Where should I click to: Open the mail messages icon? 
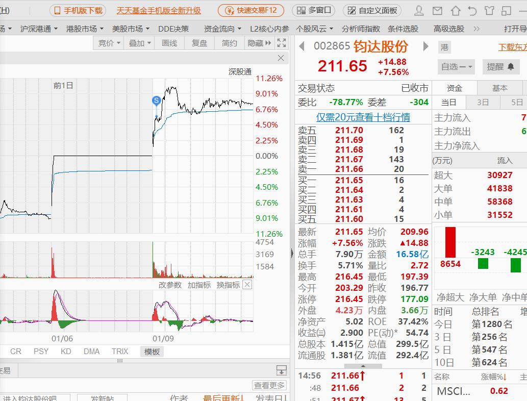437,11
